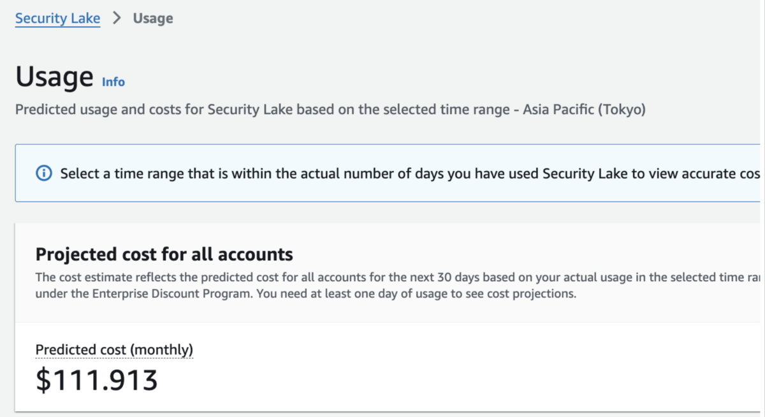Click the Asia Pacific (Tokyo) region text

584,110
